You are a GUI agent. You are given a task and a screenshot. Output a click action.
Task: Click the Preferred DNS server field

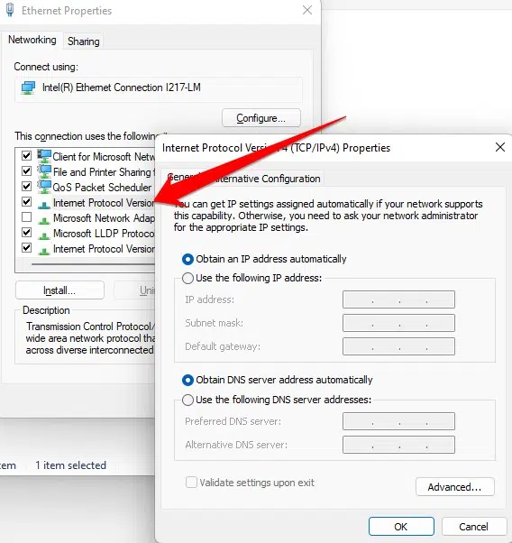coord(398,421)
